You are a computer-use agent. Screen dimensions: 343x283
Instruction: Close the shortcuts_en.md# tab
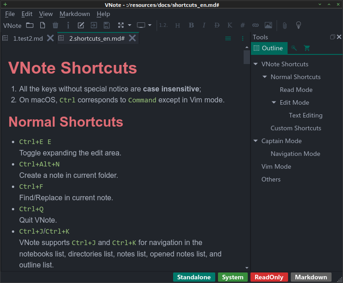coord(132,38)
